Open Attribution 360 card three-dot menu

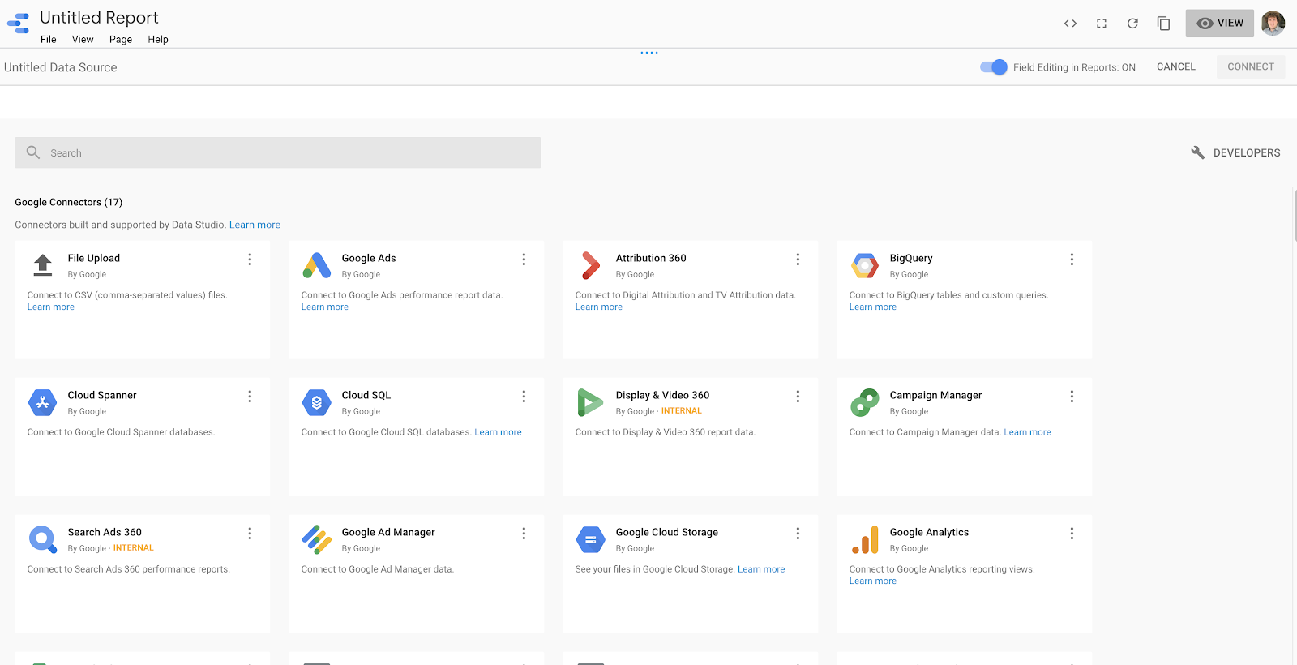(798, 260)
